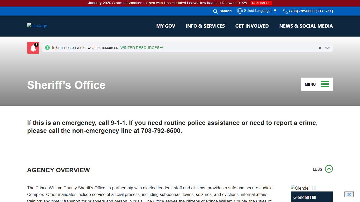Close the popup with the X button
360x202 pixels.
(x=349, y=194)
